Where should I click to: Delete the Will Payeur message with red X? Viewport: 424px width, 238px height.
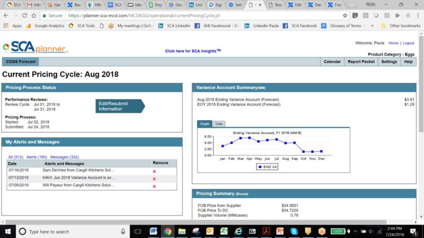pos(154,186)
